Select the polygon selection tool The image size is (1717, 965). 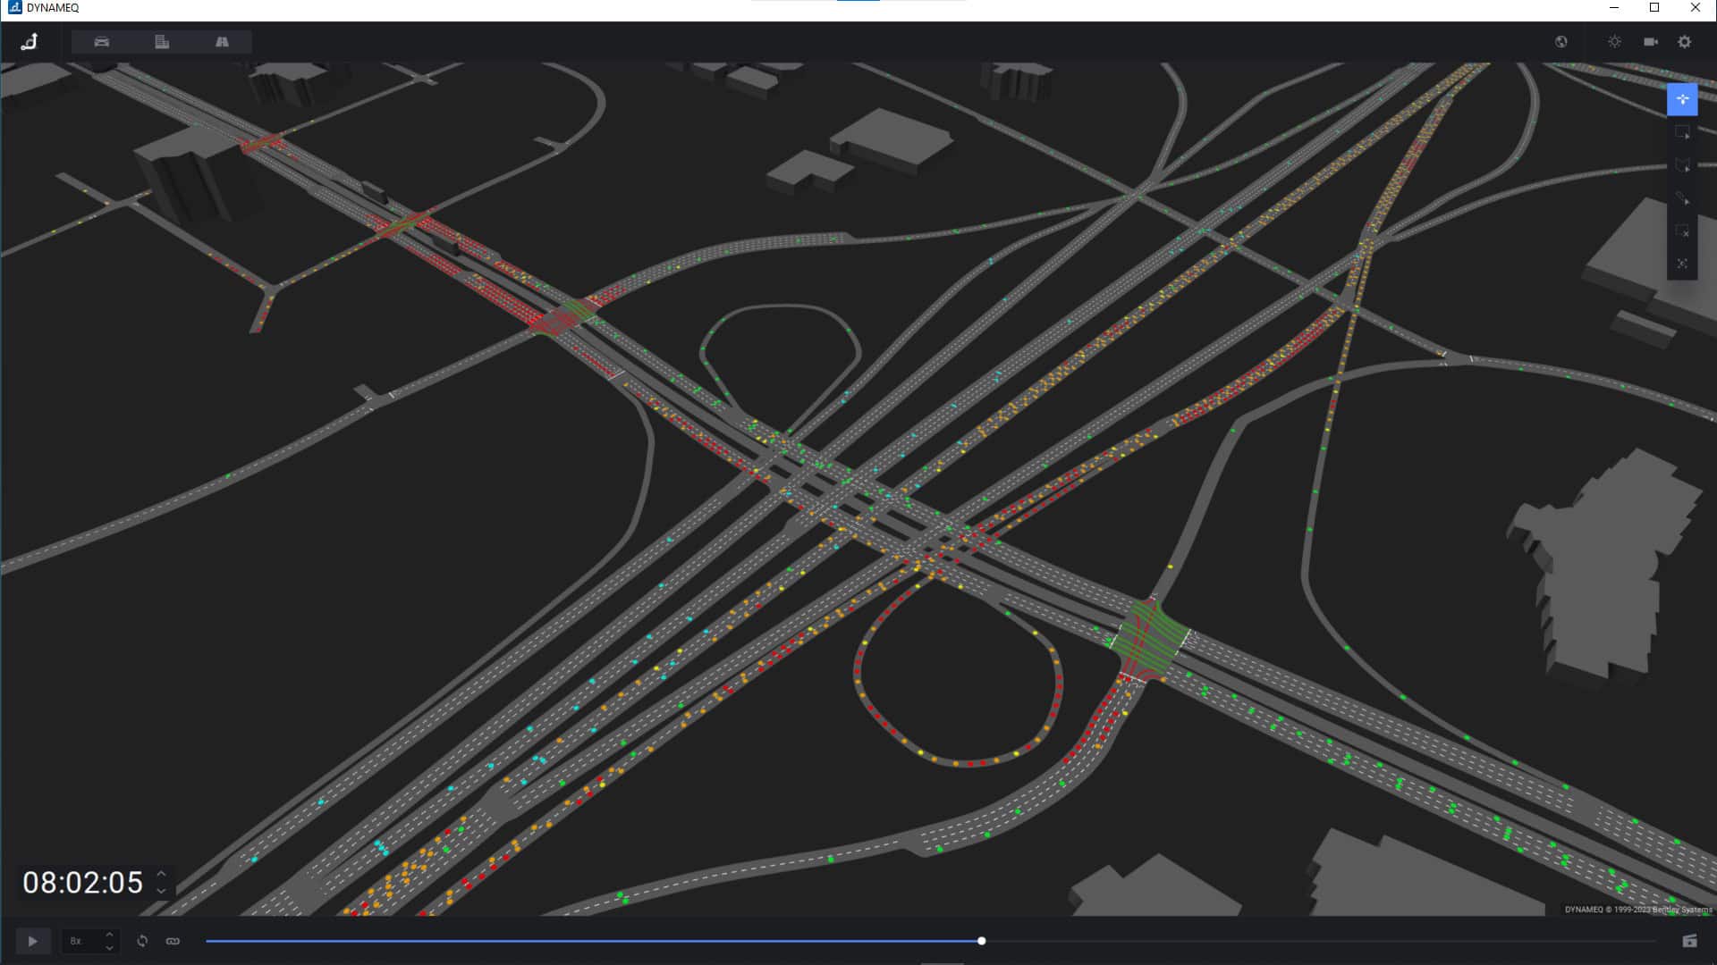1682,165
